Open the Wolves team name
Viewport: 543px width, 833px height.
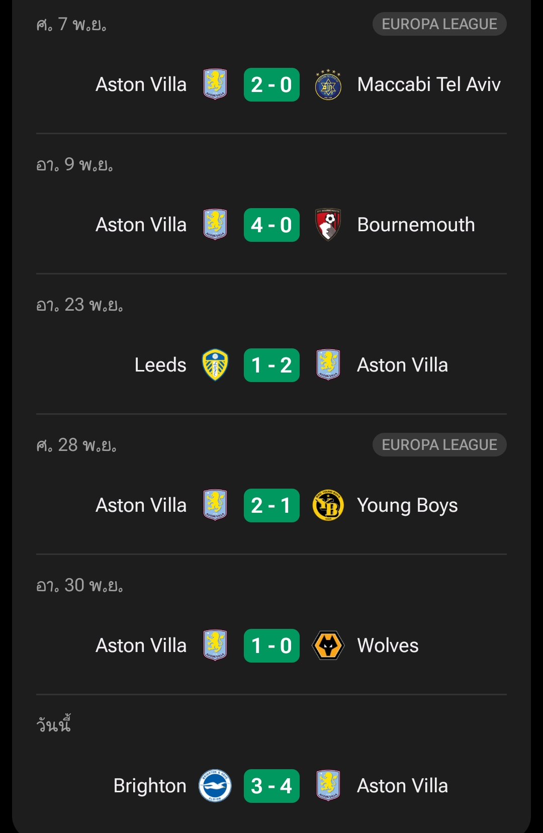click(388, 645)
